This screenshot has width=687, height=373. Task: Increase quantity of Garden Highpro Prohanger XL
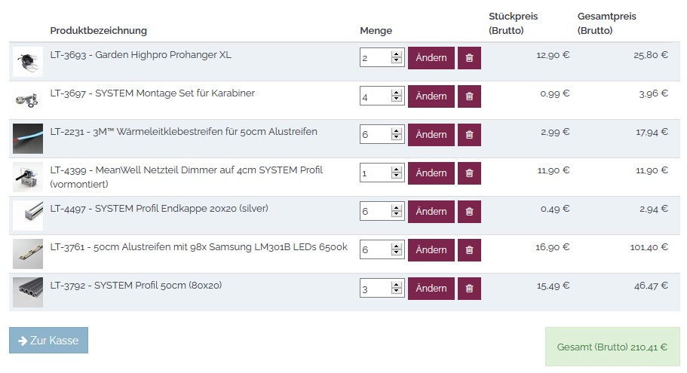[397, 54]
